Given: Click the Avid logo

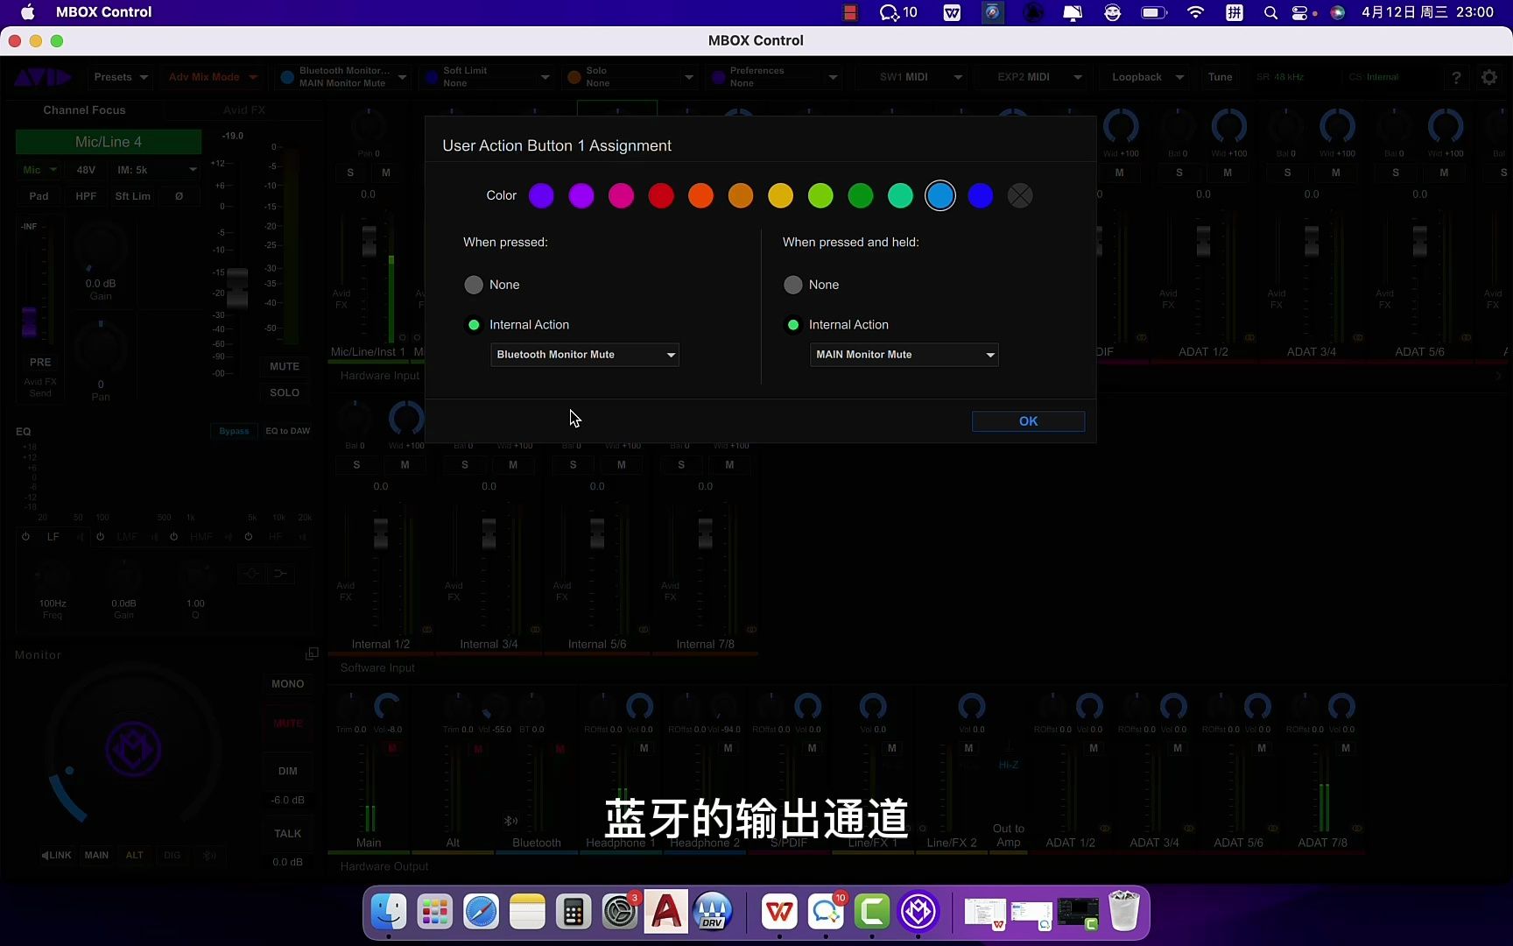Looking at the screenshot, I should click(43, 77).
